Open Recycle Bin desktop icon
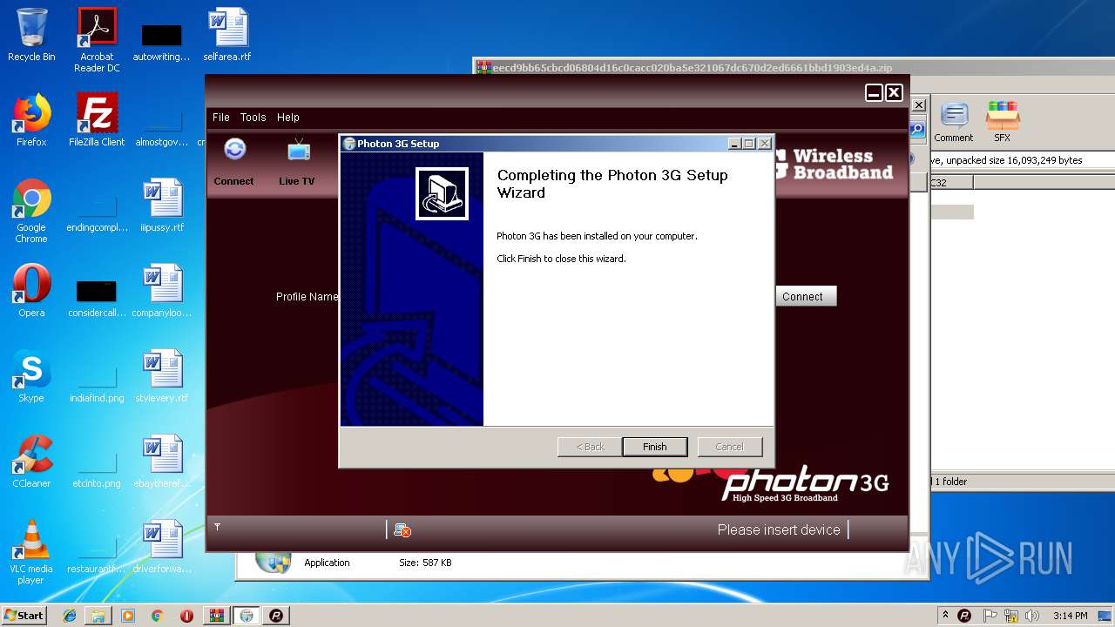Screen dimensions: 1115x627 click(31, 35)
